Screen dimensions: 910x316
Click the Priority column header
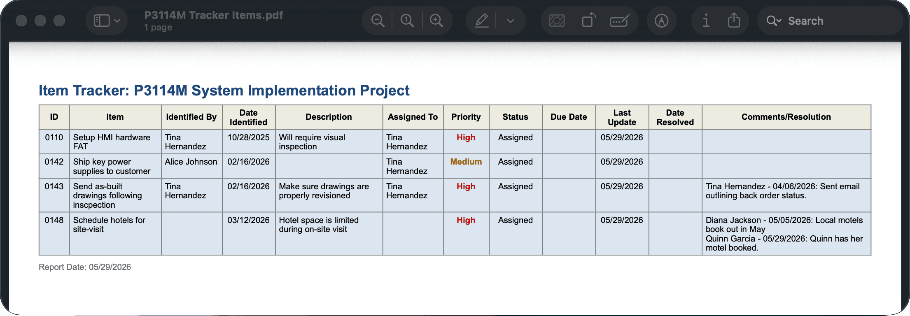(466, 117)
